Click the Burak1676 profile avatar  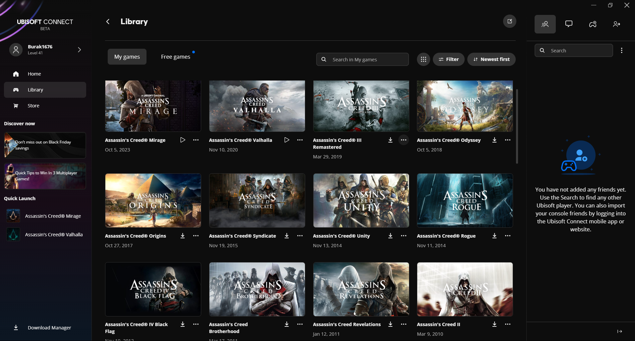(x=16, y=50)
